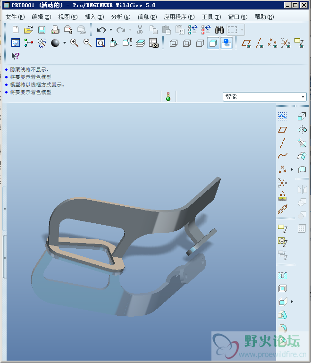Print the model using printer icon
The height and width of the screenshot is (363, 311).
(x=55, y=30)
